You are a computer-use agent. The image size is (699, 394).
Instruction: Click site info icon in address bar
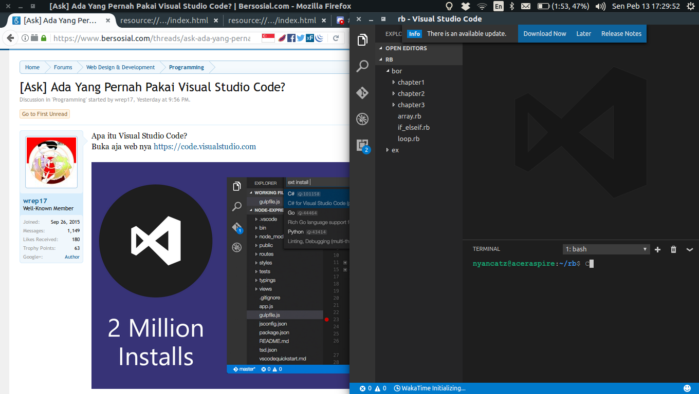point(25,38)
